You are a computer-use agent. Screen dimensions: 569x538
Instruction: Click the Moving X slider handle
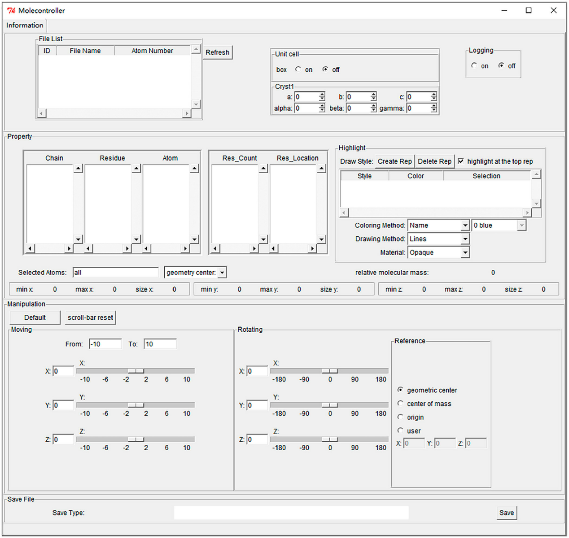coord(136,371)
